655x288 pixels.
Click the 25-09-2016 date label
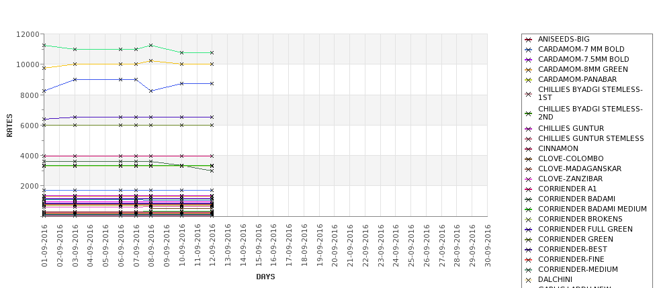coord(411,246)
